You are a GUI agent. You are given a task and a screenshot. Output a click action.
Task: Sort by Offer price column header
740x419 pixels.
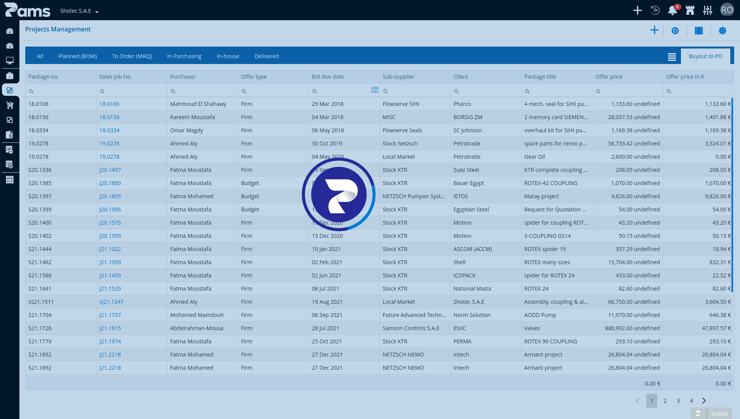point(627,77)
